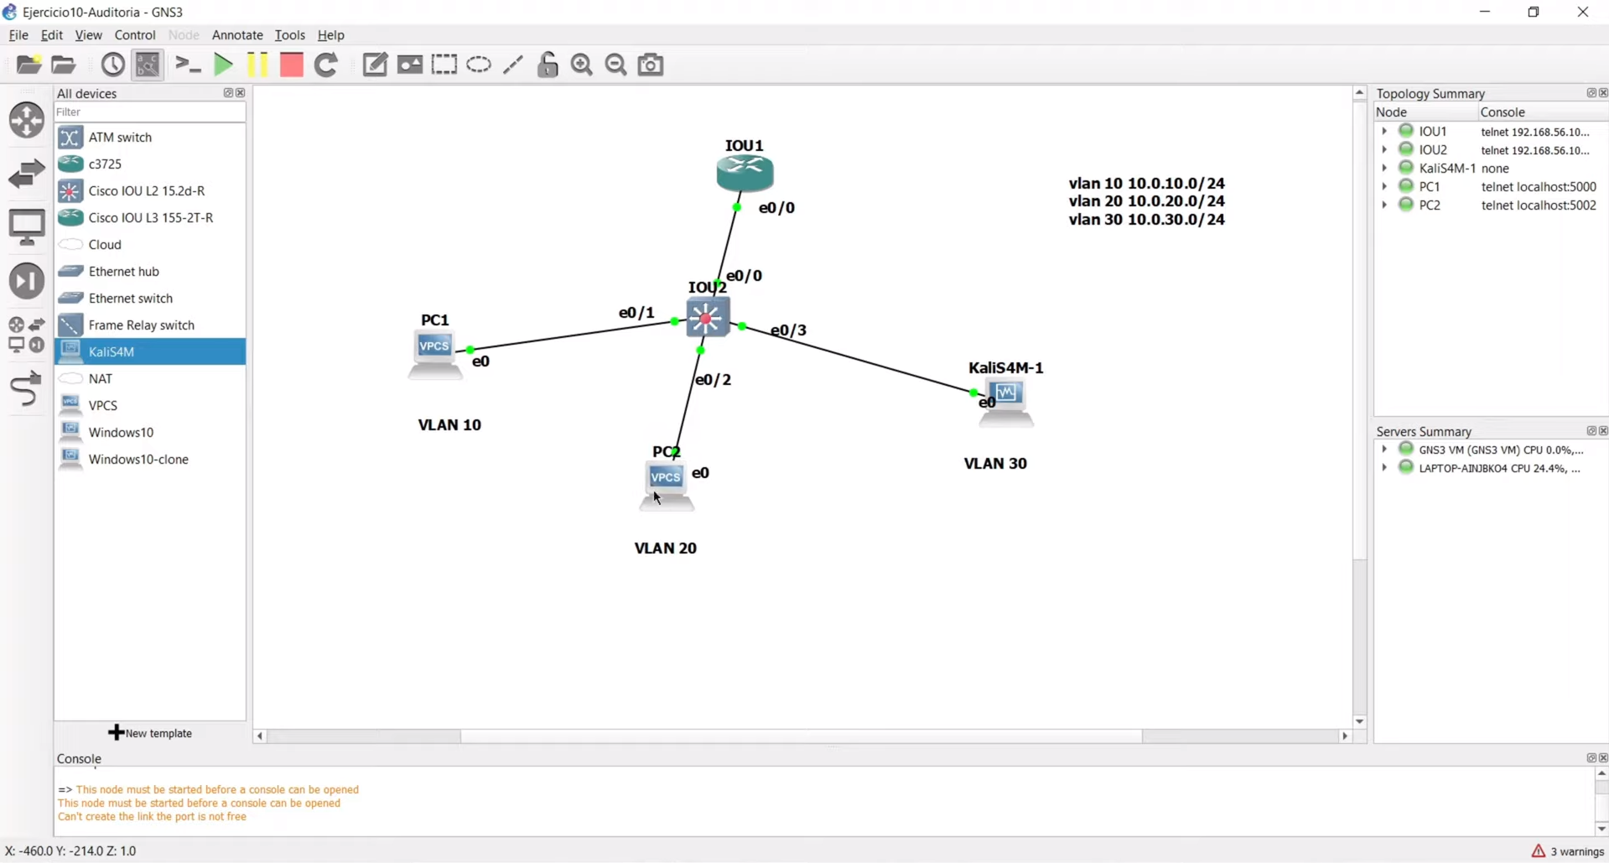The width and height of the screenshot is (1609, 863).
Task: Reload all nodes from the toolbar
Action: tap(326, 65)
